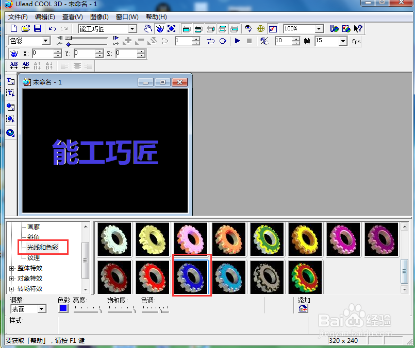
Task: Jump to the next frame arrow
Action: [116, 38]
